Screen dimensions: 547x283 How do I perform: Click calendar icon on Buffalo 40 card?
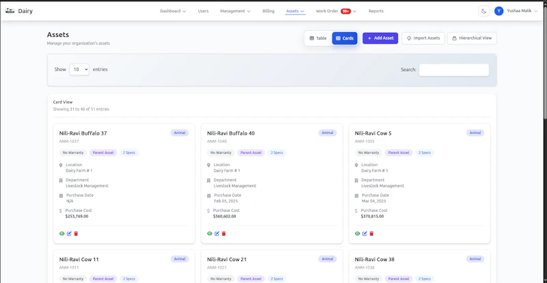(x=209, y=196)
